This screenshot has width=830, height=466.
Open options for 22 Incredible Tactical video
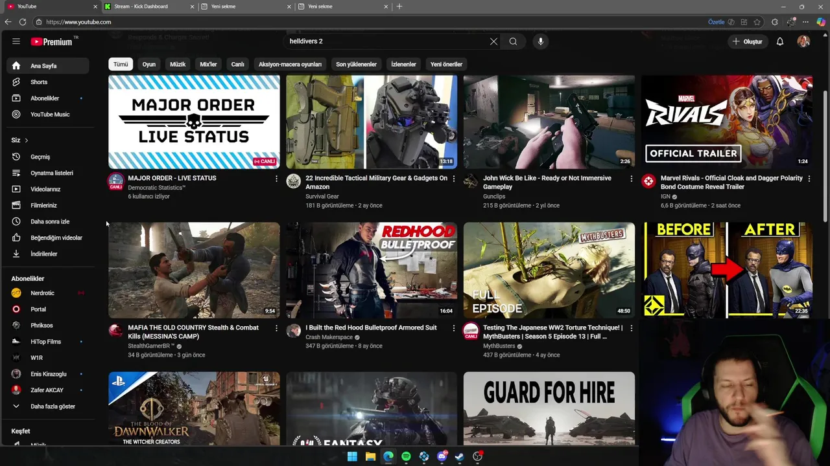click(x=454, y=179)
